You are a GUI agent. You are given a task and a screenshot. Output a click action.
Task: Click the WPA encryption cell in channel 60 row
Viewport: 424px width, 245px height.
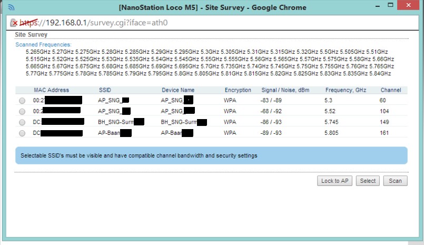[x=230, y=100]
